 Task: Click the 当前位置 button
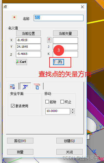(28, 33)
